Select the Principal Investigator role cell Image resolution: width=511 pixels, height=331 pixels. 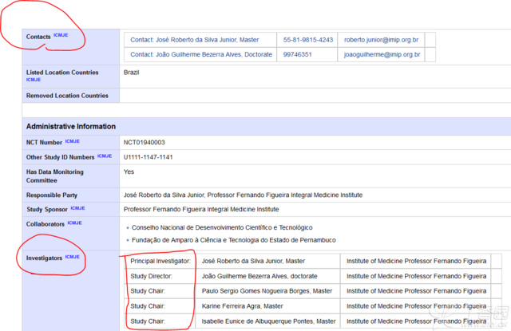(160, 261)
